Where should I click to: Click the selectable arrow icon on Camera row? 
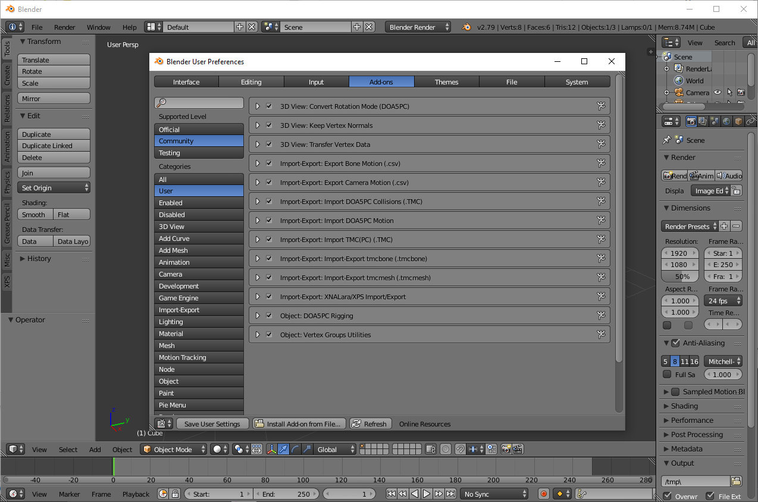pyautogui.click(x=729, y=92)
